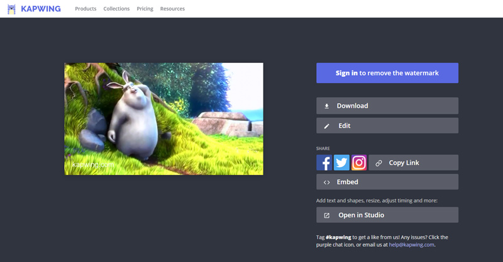Open the Products menu
503x262 pixels.
click(86, 9)
